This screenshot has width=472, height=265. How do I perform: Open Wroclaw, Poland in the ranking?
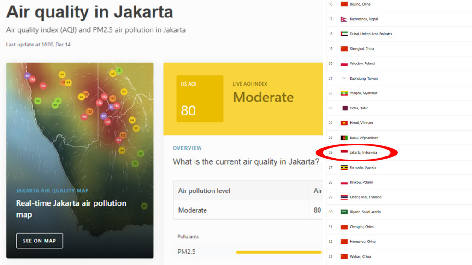(362, 63)
